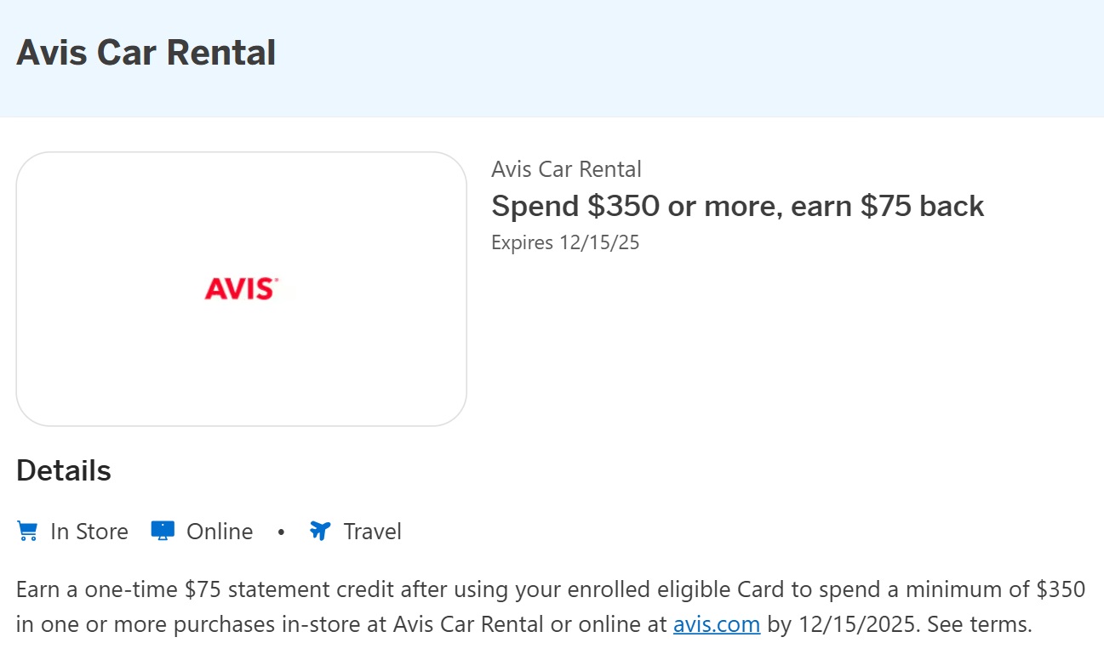This screenshot has width=1104, height=660.
Task: Click the blue cart icon beside Details
Action: [x=26, y=530]
